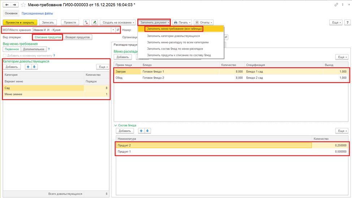The width and height of the screenshot is (352, 198).
Task: Click the Готовое блюдо 2 cell
Action: [180, 78]
